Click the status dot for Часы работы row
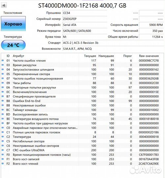165x178 pixels. [x=3, y=83]
